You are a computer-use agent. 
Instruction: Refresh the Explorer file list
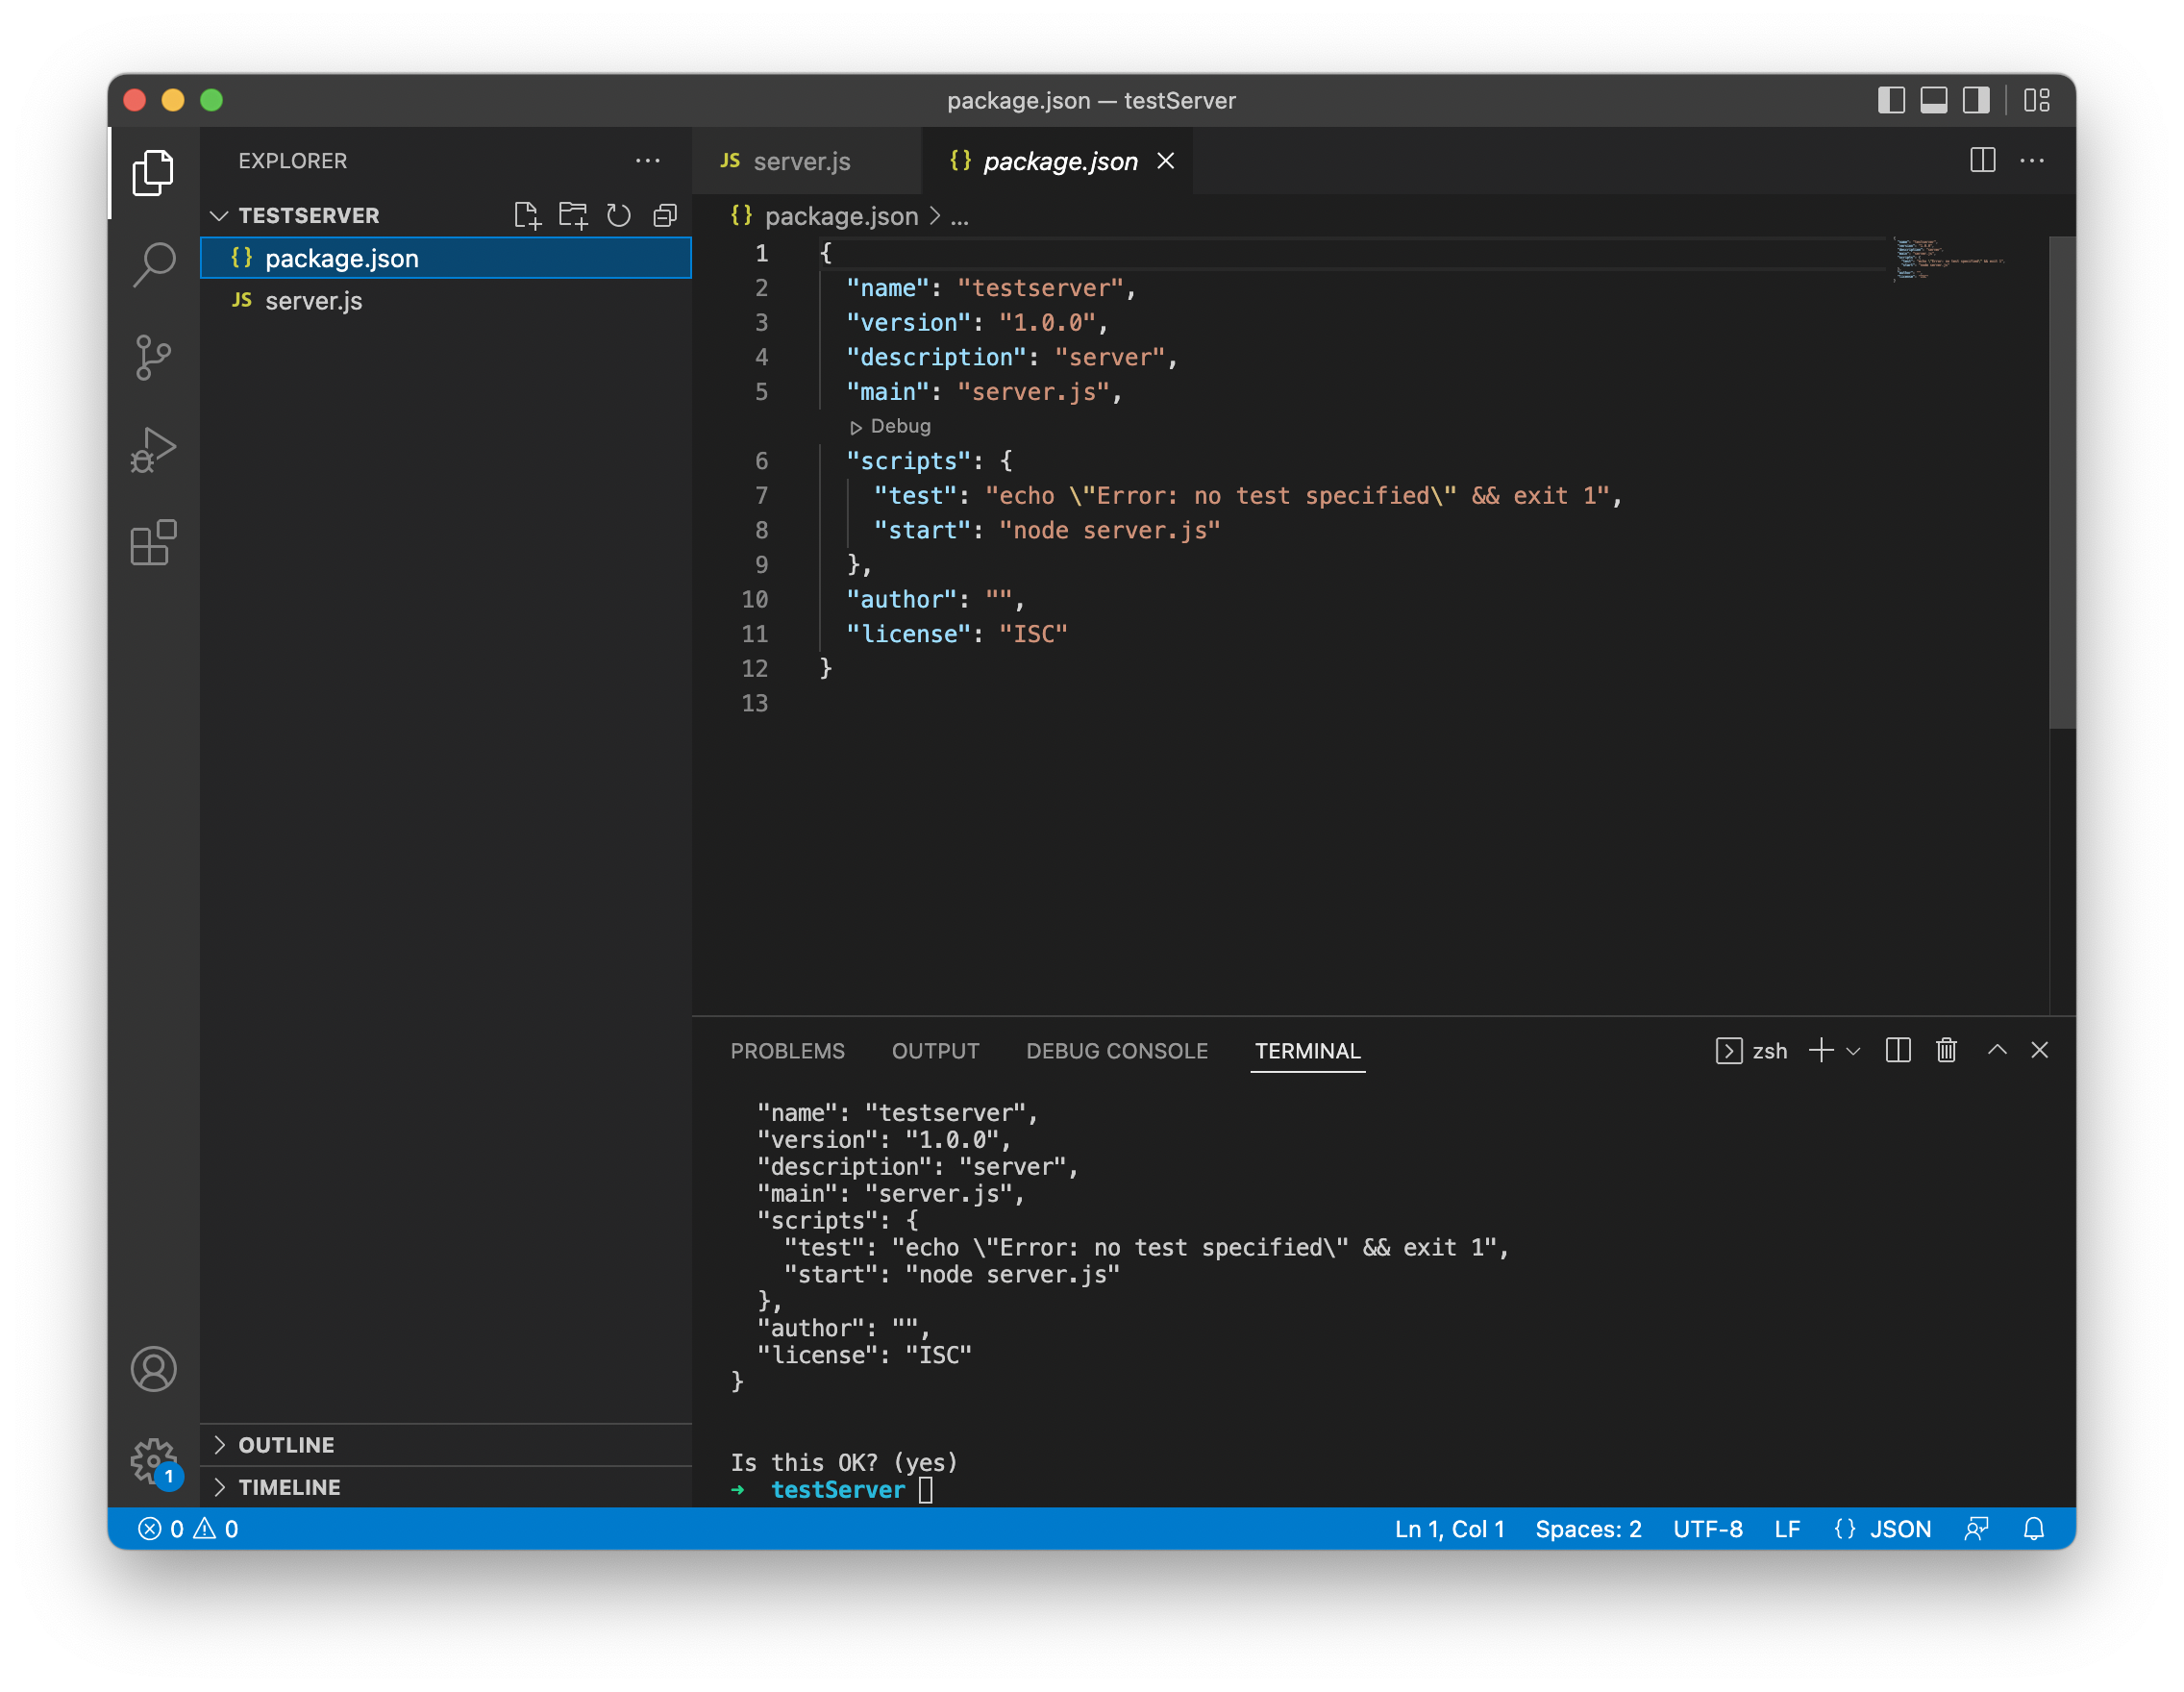pyautogui.click(x=619, y=215)
